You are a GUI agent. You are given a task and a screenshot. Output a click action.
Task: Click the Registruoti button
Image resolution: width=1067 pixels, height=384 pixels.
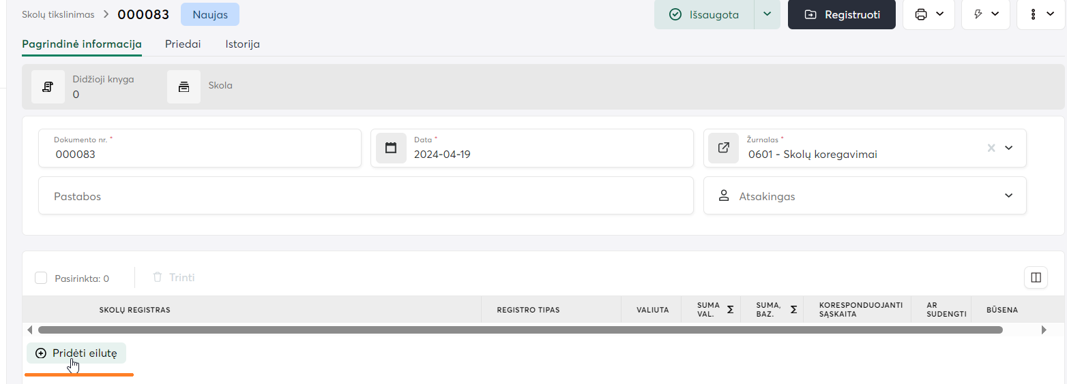[841, 14]
